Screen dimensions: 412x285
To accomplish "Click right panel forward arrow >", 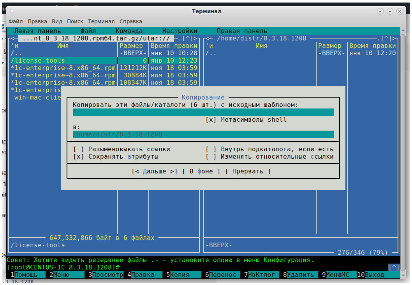I will click(x=394, y=38).
